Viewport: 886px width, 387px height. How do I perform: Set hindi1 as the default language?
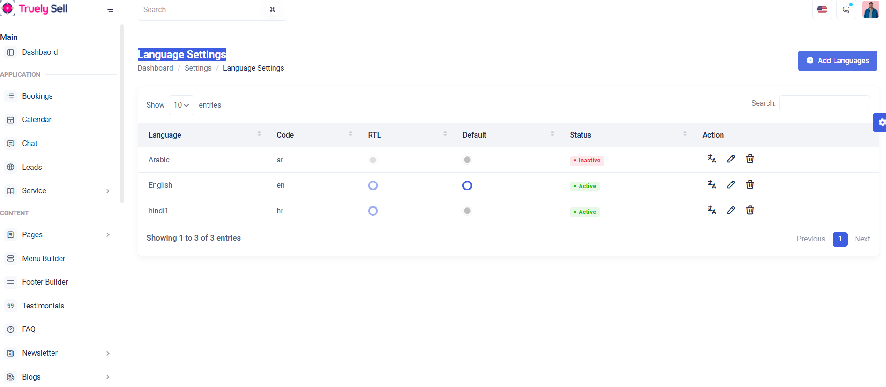pyautogui.click(x=467, y=211)
